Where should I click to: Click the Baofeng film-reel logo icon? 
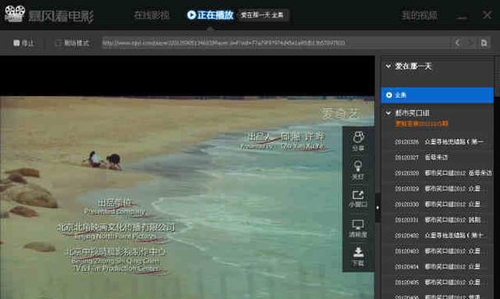tap(15, 14)
